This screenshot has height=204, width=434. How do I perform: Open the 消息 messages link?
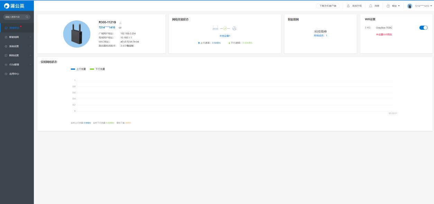(376, 6)
